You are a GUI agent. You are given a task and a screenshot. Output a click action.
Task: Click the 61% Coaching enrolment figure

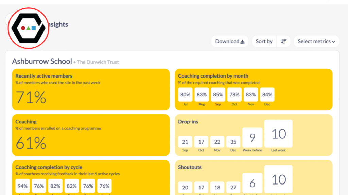tap(31, 143)
